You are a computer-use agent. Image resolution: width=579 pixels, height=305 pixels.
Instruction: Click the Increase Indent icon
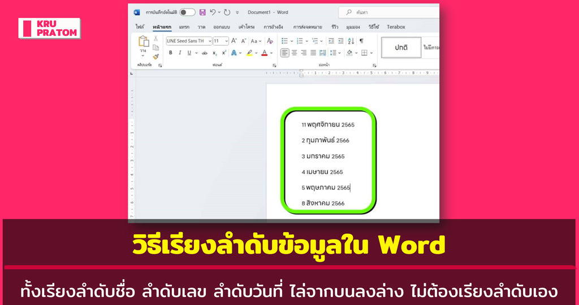click(x=341, y=41)
